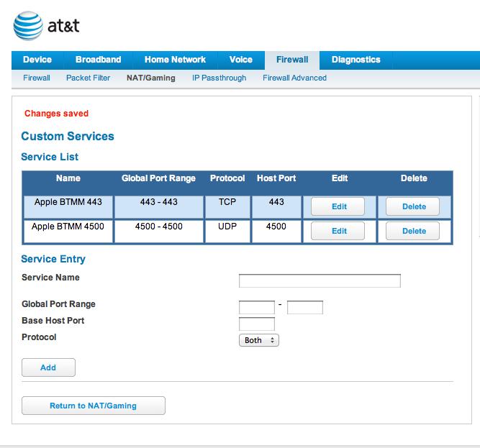Screen dimensions: 480x448
Task: Edit the Apple BTMM 443 service
Action: [x=338, y=206]
